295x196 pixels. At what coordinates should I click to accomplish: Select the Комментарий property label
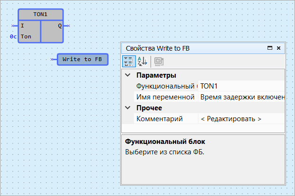[160, 119]
